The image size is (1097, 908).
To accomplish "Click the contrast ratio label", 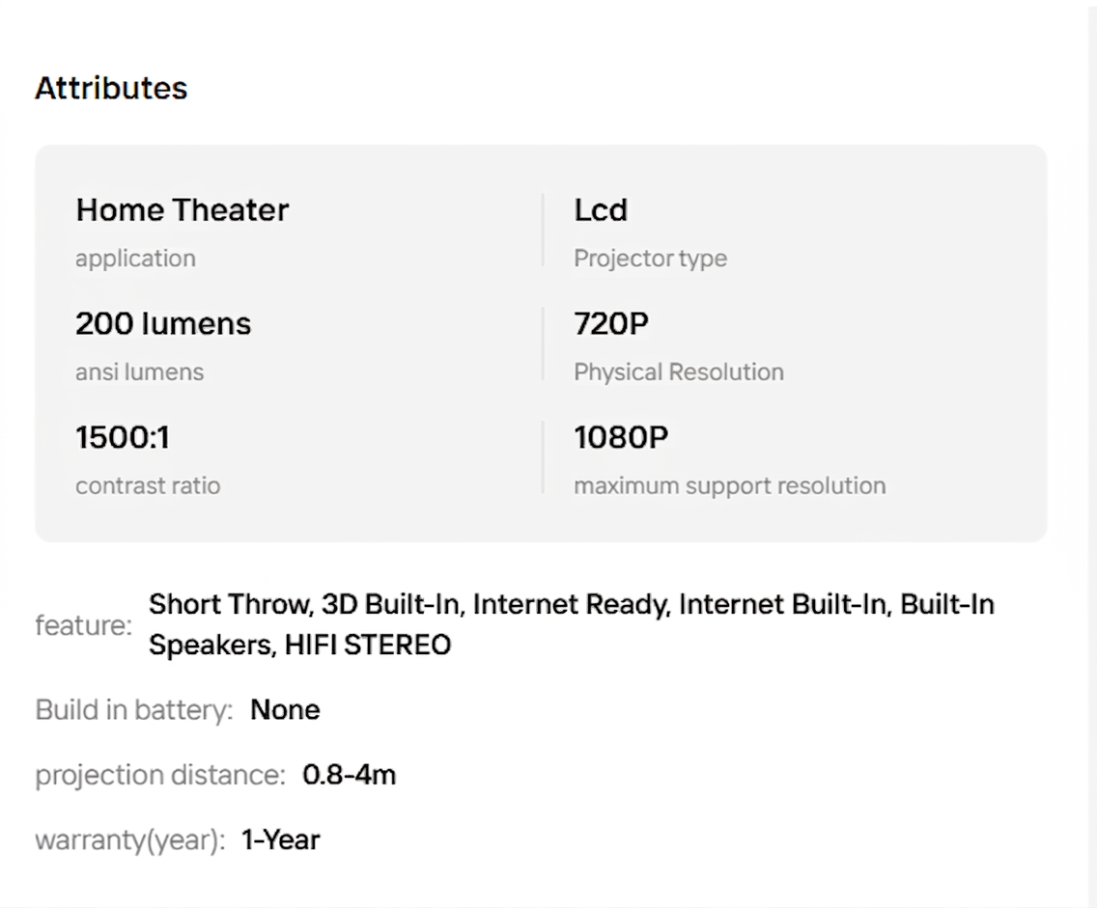I will click(148, 485).
